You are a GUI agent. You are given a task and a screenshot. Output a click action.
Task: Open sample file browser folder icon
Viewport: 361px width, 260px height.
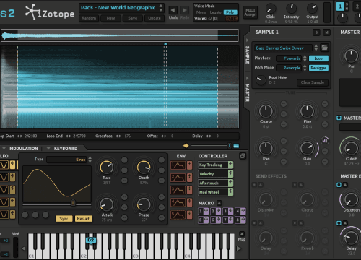tap(324, 48)
